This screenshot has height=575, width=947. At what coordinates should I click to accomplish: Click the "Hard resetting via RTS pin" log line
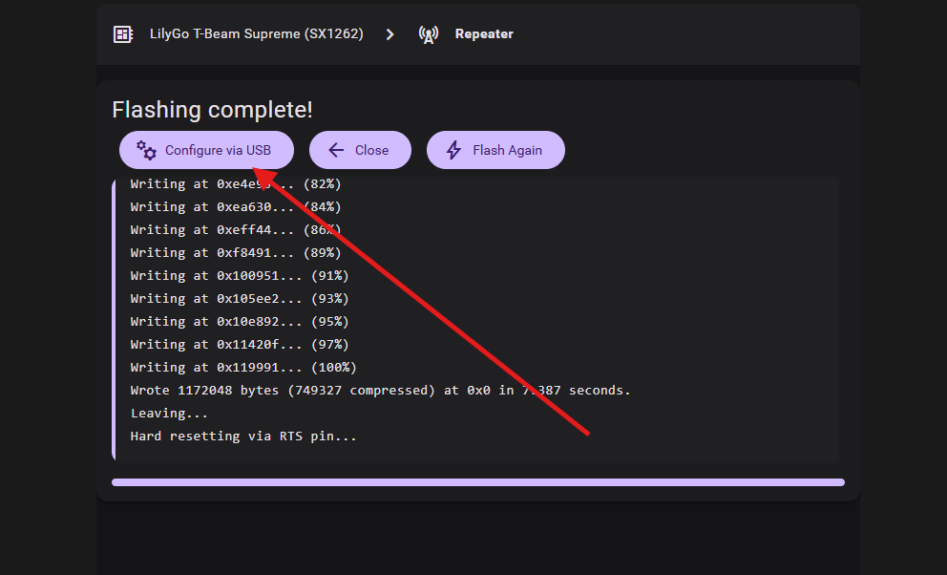pyautogui.click(x=243, y=437)
